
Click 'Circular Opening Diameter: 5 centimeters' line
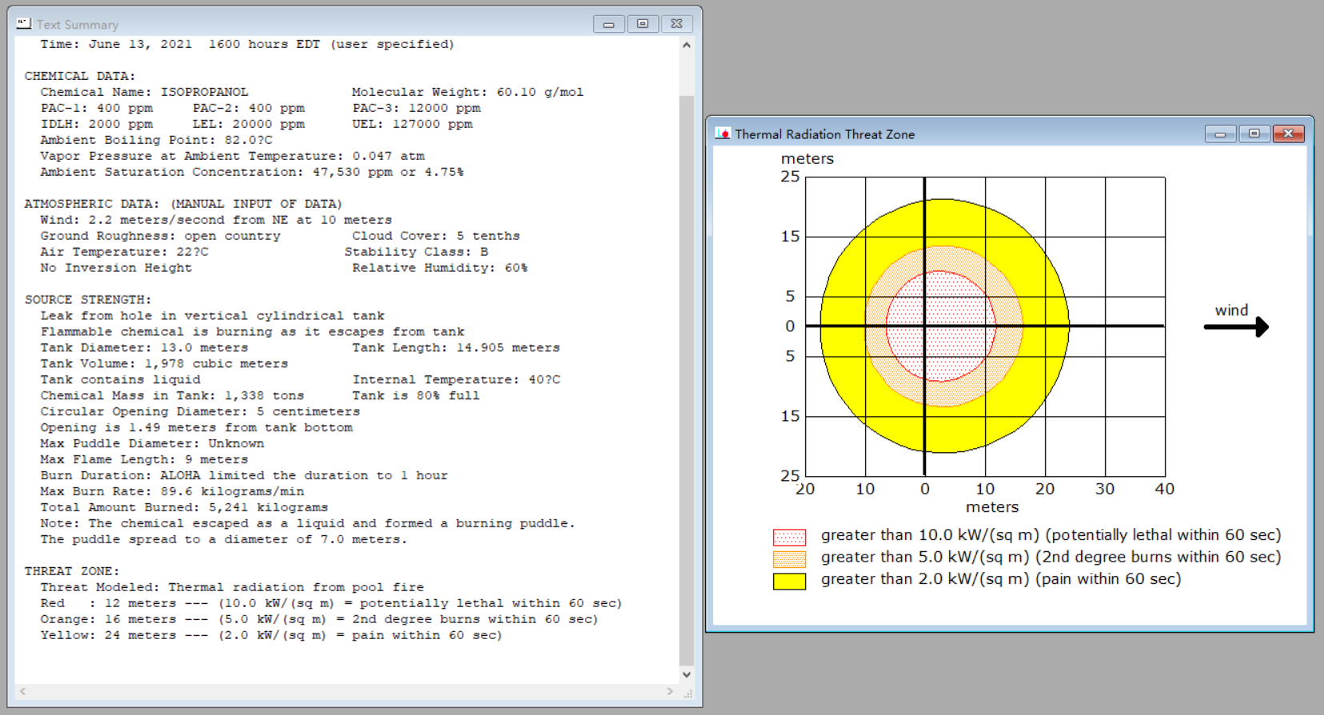(x=200, y=411)
